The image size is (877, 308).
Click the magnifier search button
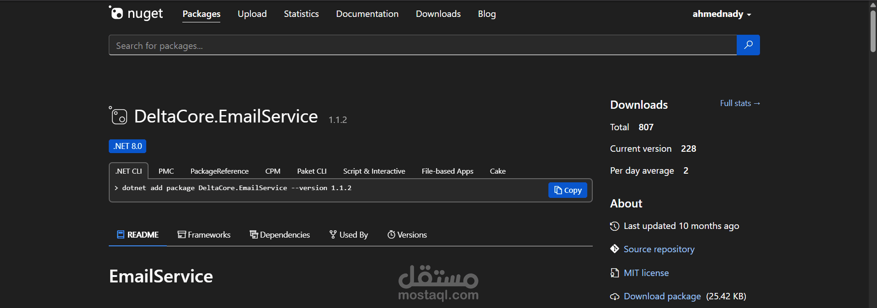click(748, 45)
